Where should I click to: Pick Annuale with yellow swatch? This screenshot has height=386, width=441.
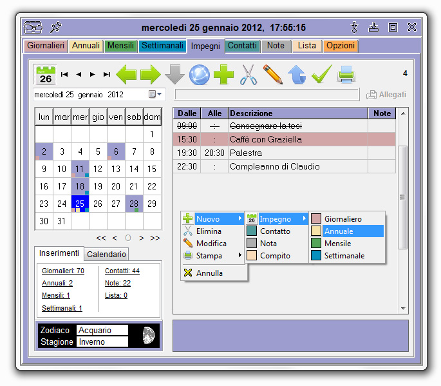pyautogui.click(x=347, y=231)
